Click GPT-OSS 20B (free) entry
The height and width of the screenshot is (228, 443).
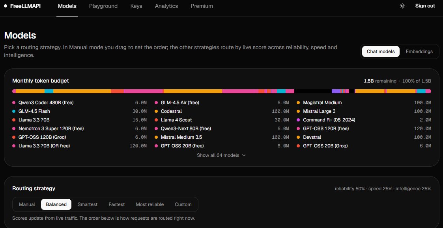click(x=182, y=146)
